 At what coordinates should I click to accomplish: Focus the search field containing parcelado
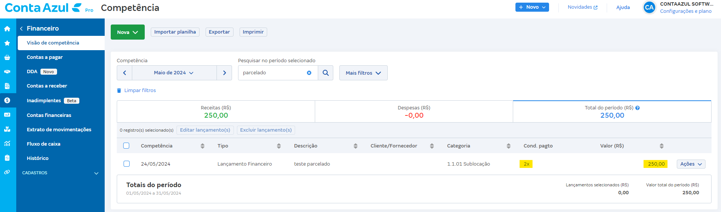click(273, 73)
